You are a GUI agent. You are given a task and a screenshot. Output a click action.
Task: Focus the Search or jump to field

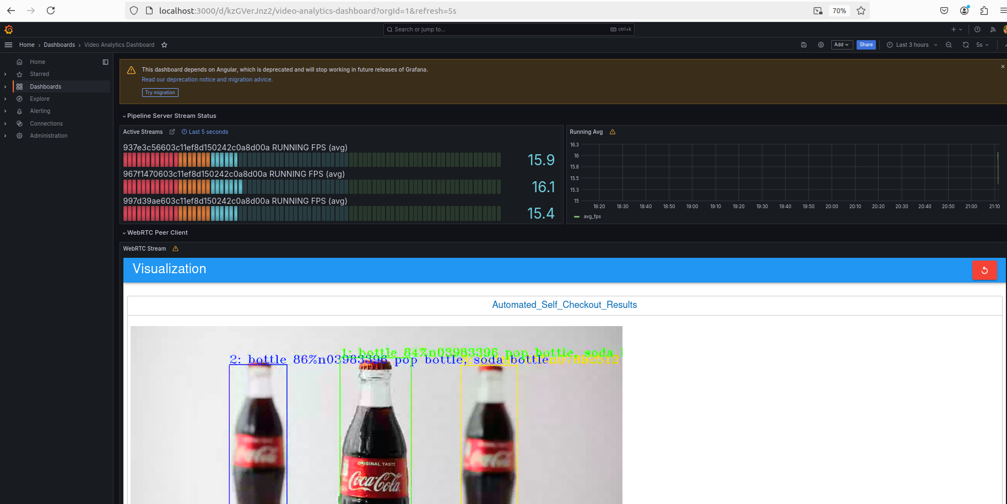(x=508, y=29)
